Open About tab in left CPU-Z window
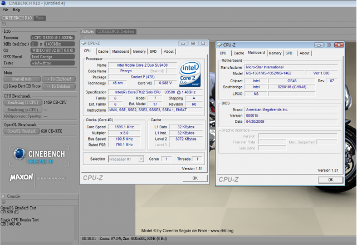357x245 pixels. tap(169, 52)
